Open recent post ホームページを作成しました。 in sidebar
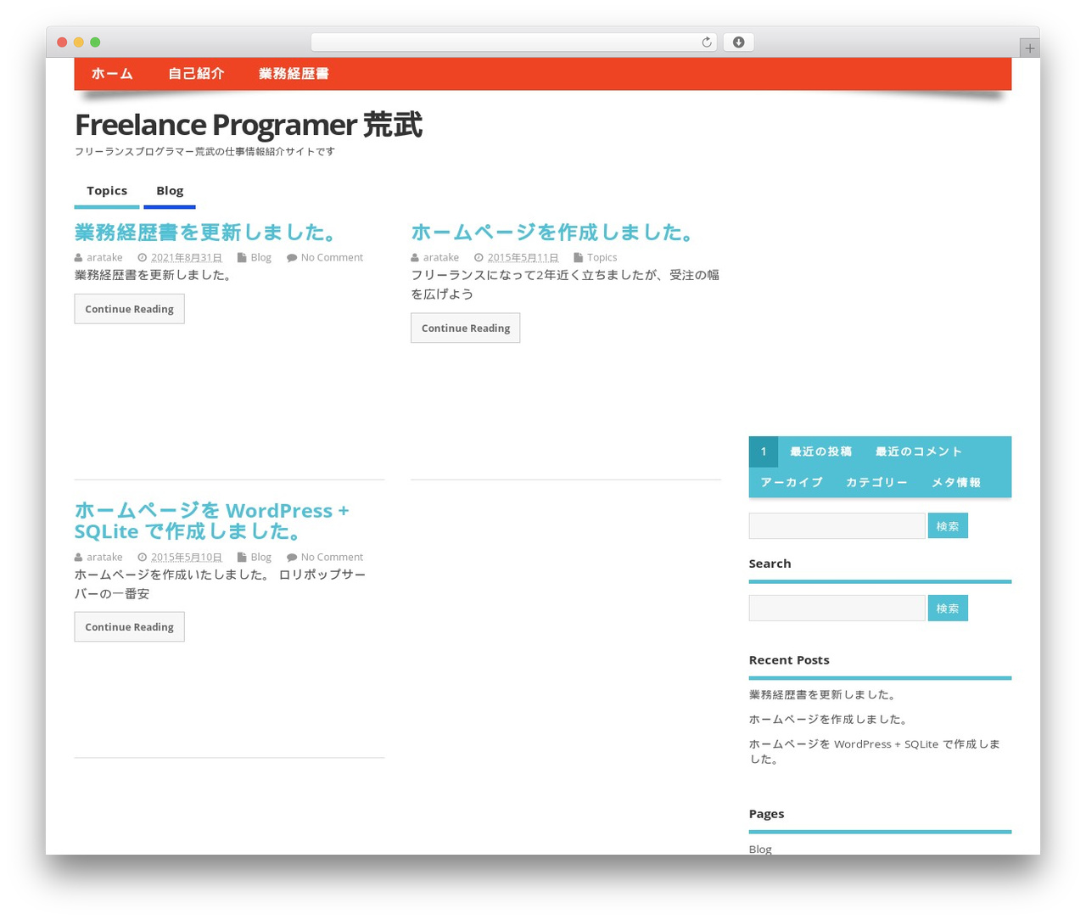1086x920 pixels. (829, 719)
